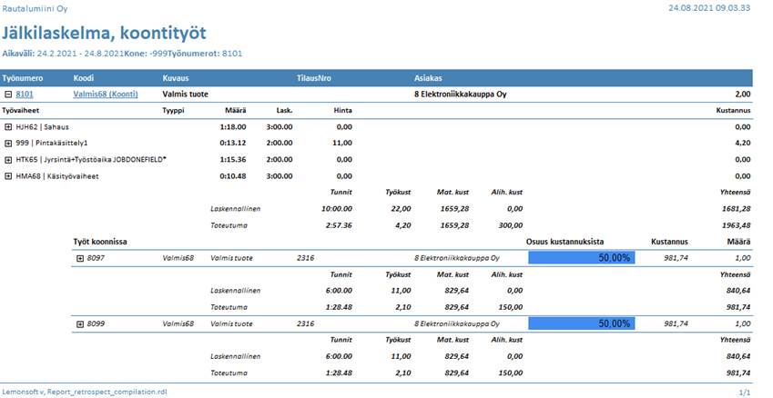Image resolution: width=773 pixels, height=398 pixels.
Task: Expand job 8097 in Työt koonnissa
Action: tap(80, 258)
